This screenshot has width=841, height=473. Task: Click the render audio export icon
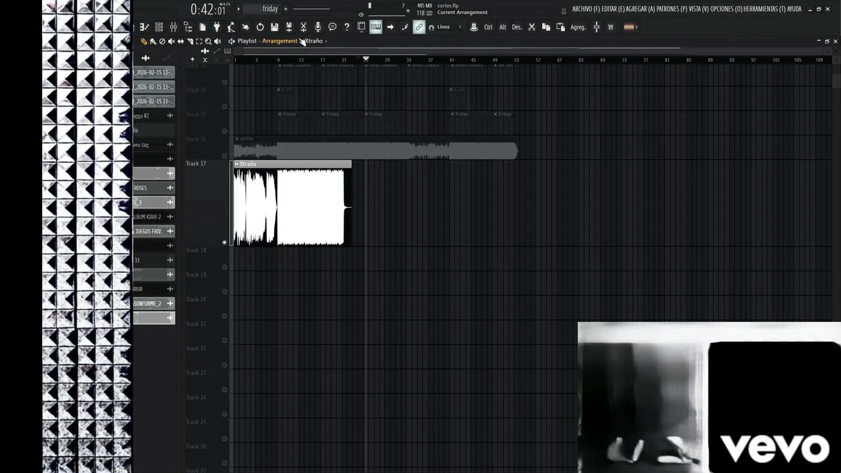[289, 27]
